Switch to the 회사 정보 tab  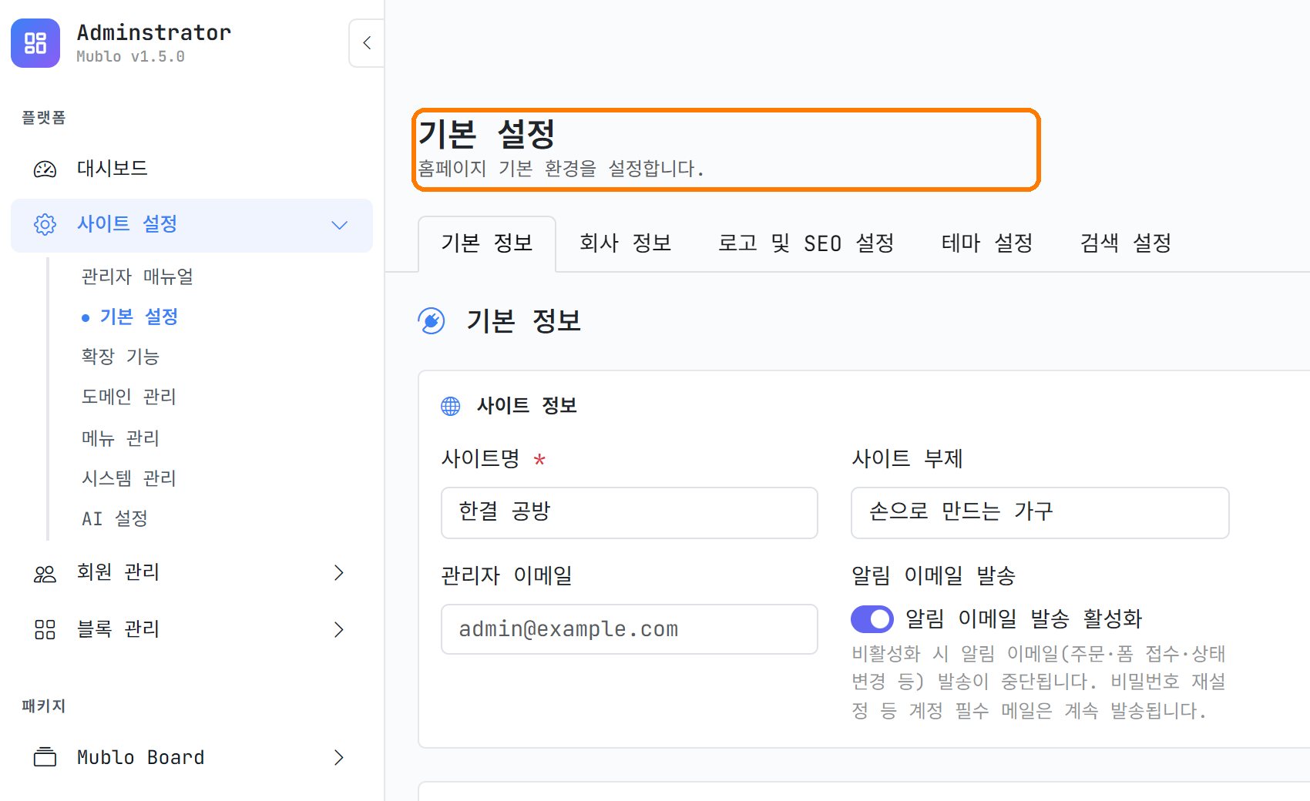click(625, 243)
